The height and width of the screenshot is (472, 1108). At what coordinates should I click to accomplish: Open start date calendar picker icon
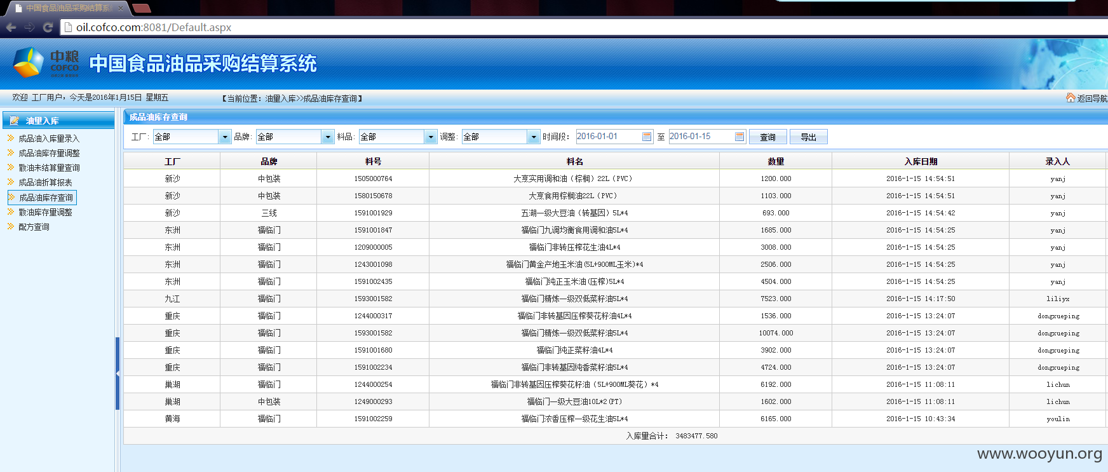click(x=647, y=137)
